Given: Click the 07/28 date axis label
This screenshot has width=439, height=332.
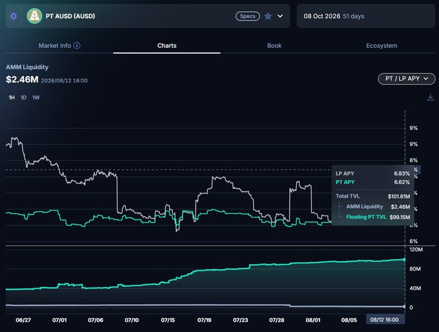Looking at the screenshot, I should 276,320.
